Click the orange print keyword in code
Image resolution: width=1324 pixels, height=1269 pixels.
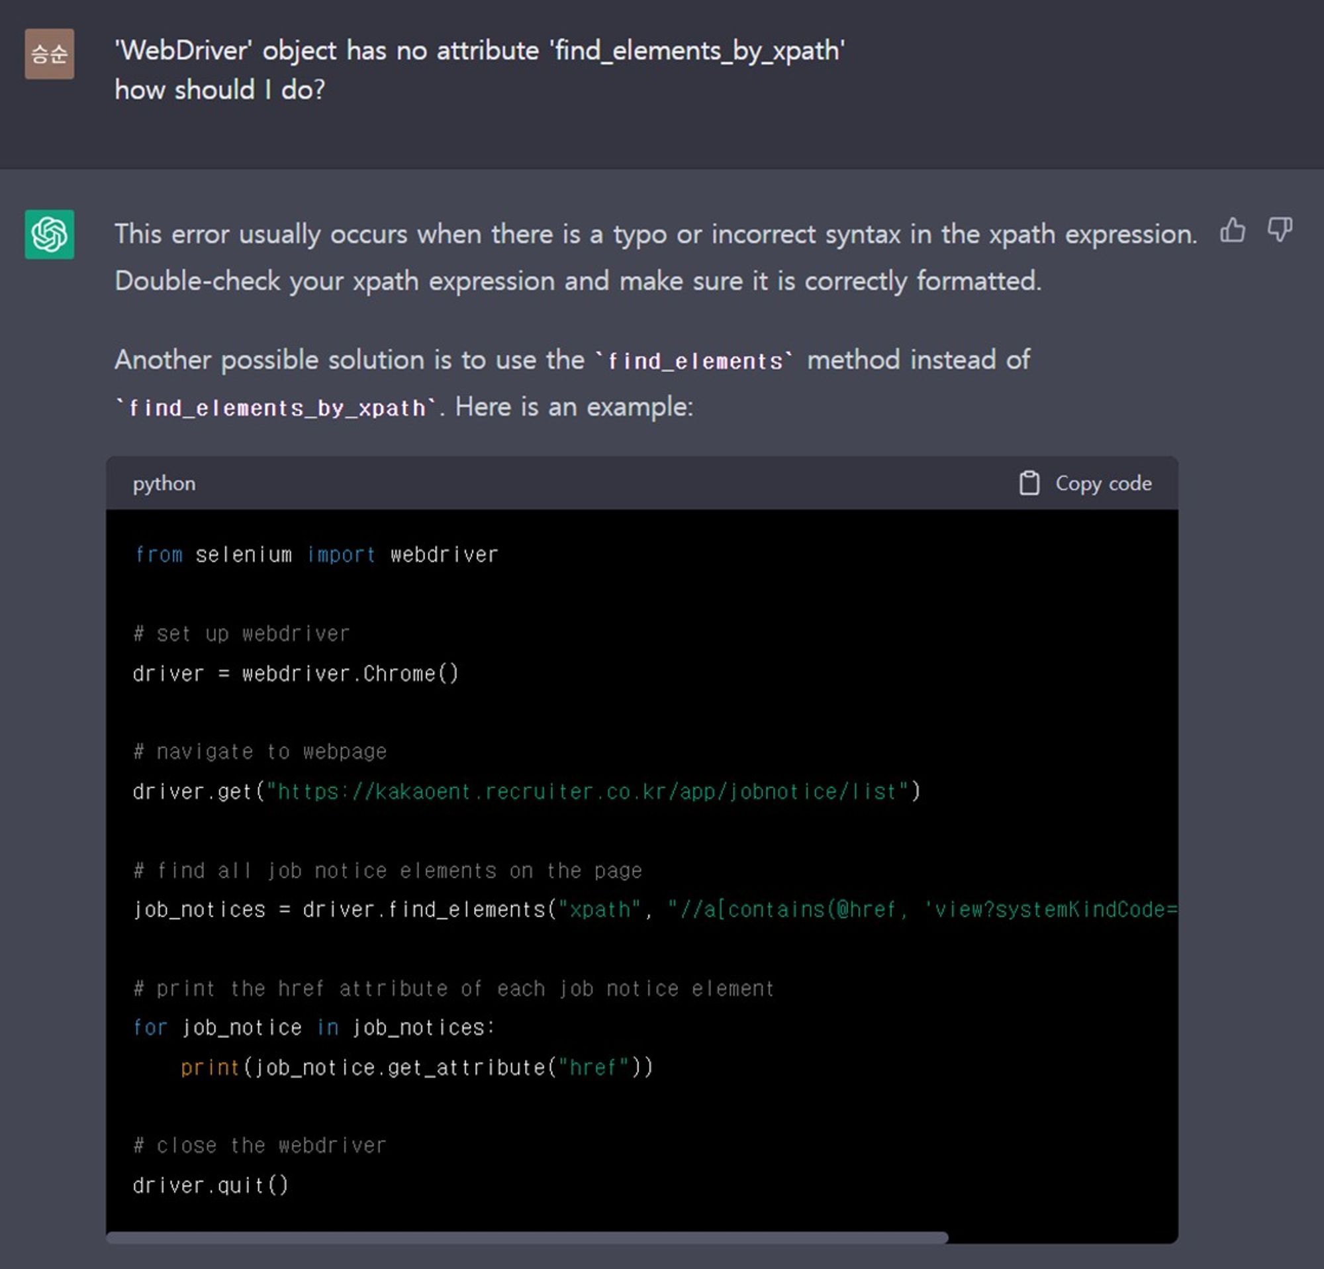(x=209, y=1068)
